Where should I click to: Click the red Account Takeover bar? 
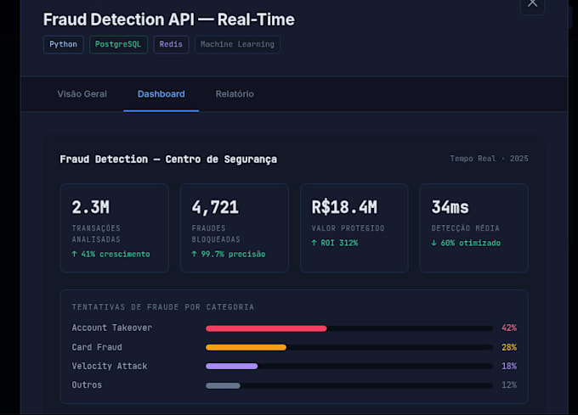pyautogui.click(x=266, y=328)
